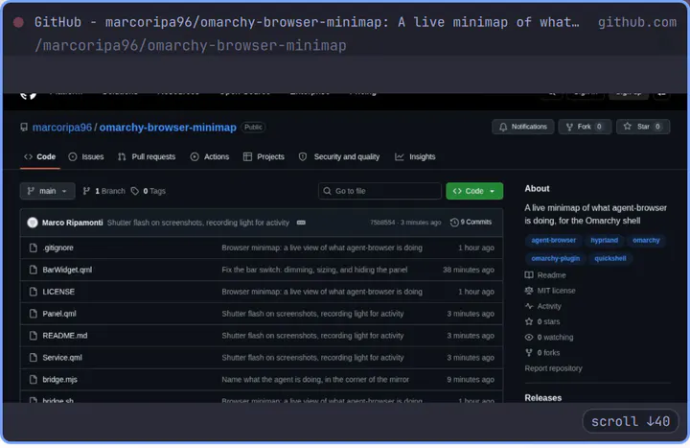Click Report repository link

click(x=553, y=368)
